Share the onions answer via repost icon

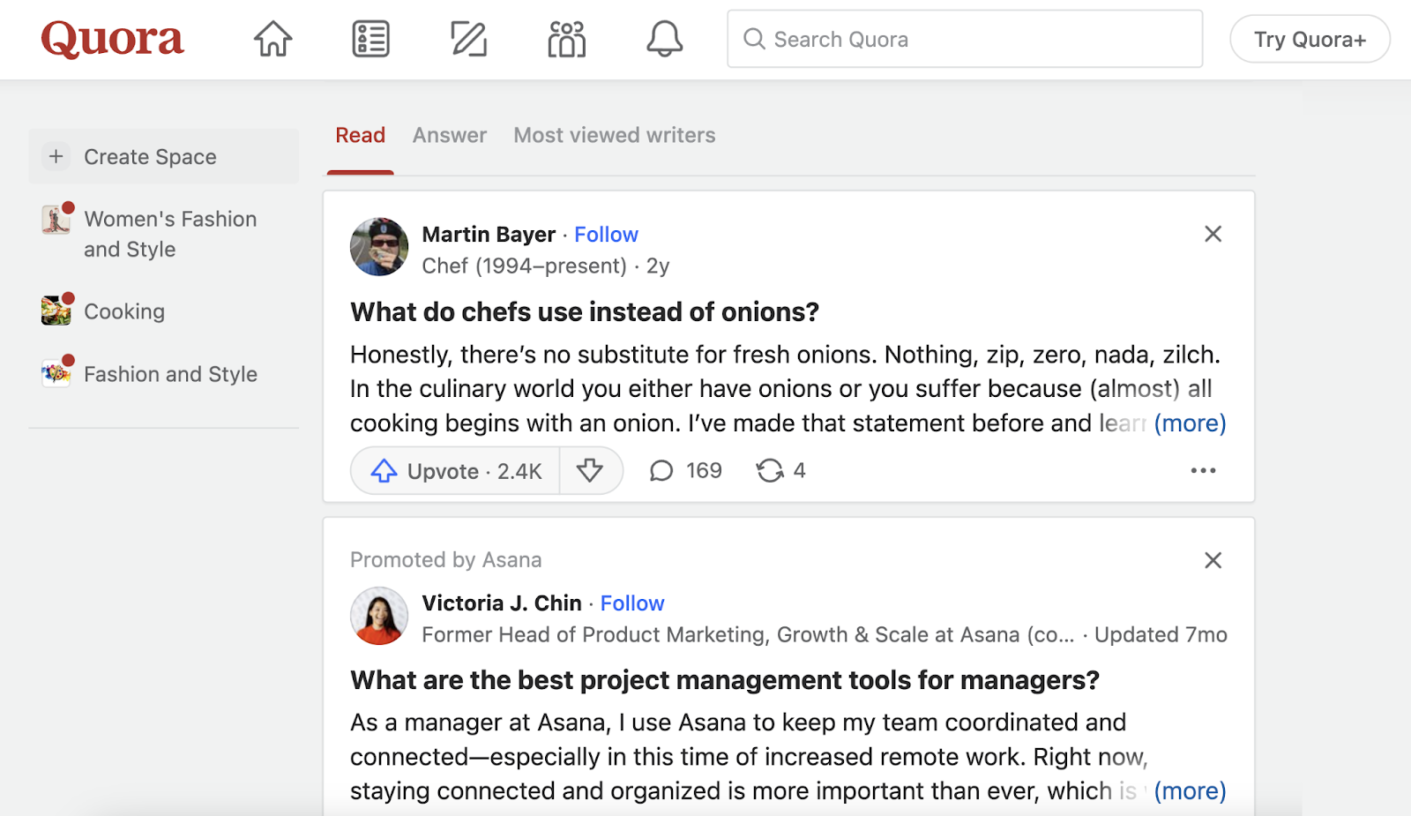pyautogui.click(x=780, y=470)
